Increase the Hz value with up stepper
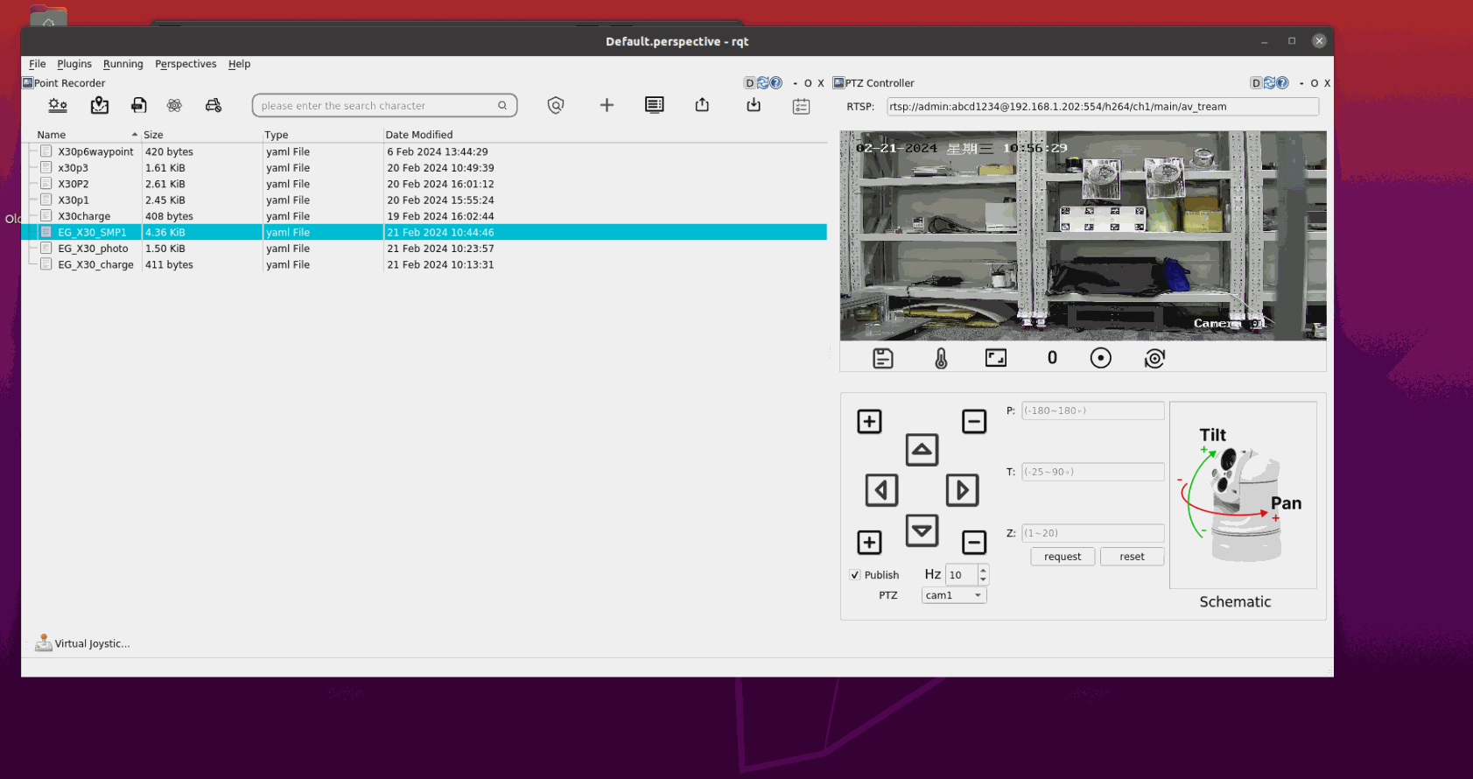This screenshot has height=779, width=1473. click(984, 570)
